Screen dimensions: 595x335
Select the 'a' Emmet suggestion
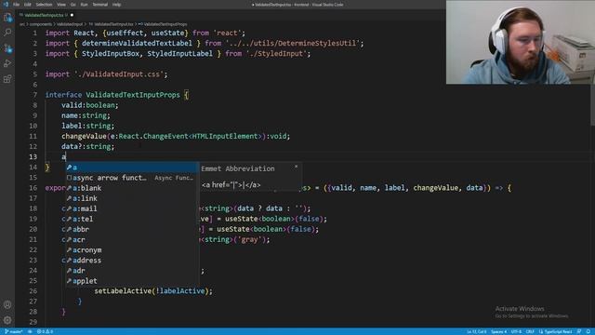tap(132, 167)
